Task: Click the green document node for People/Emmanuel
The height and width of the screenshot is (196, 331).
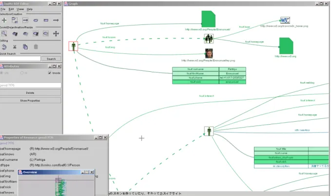Action: [x=208, y=19]
